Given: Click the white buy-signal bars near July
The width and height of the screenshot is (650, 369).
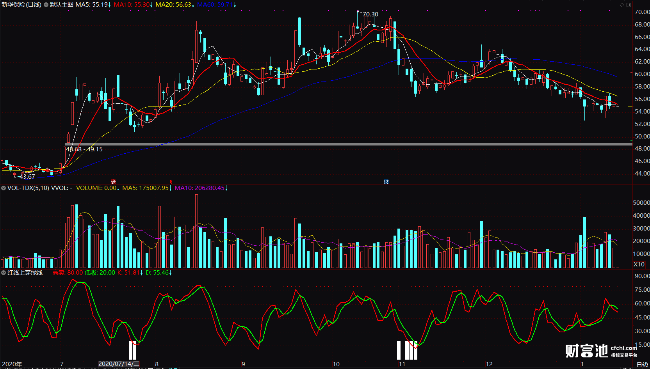Looking at the screenshot, I should coord(133,350).
